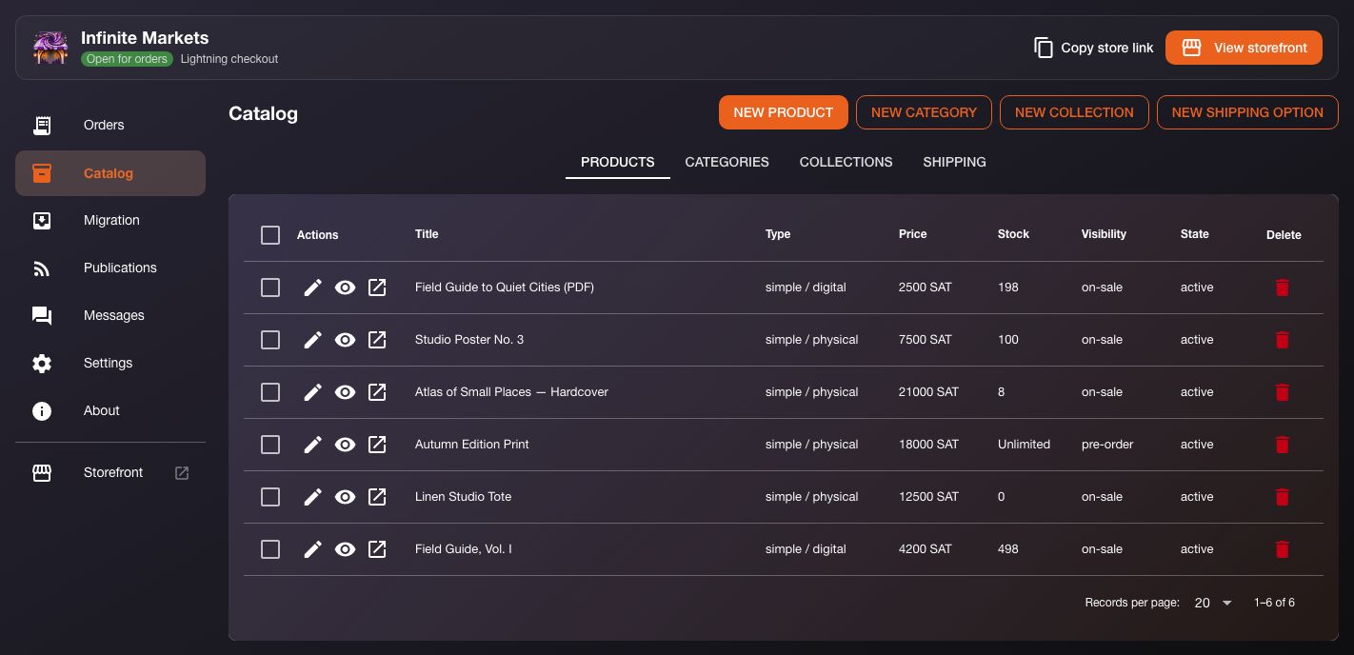
Task: Toggle the eye icon for Autumn Edition Print
Action: (x=345, y=445)
